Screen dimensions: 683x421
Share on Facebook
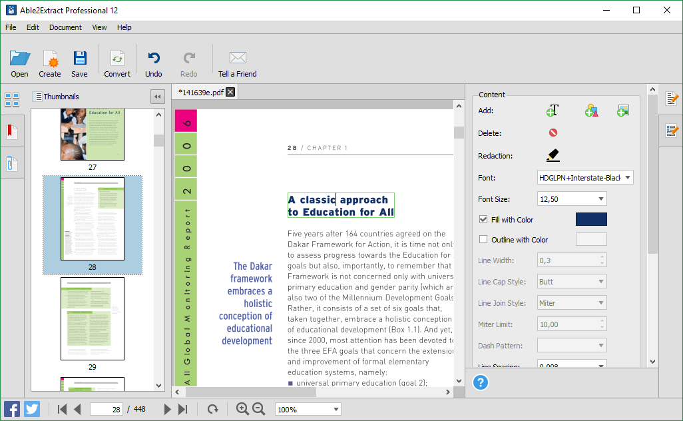pos(12,409)
